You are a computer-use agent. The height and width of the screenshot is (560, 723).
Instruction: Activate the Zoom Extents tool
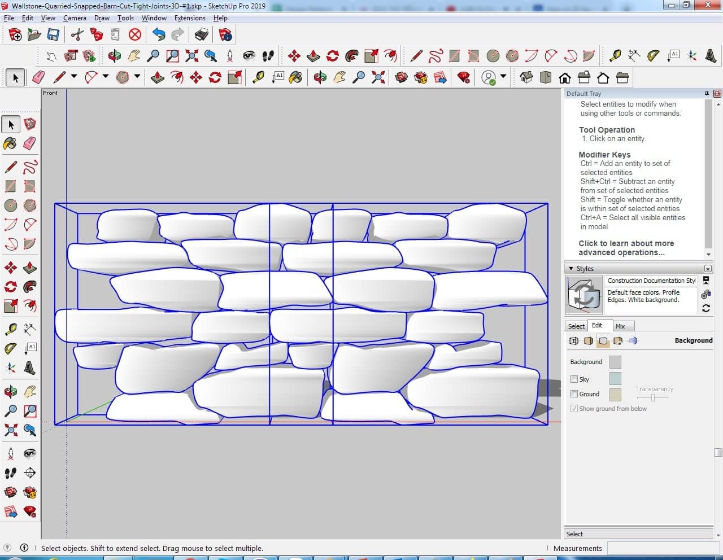point(10,430)
